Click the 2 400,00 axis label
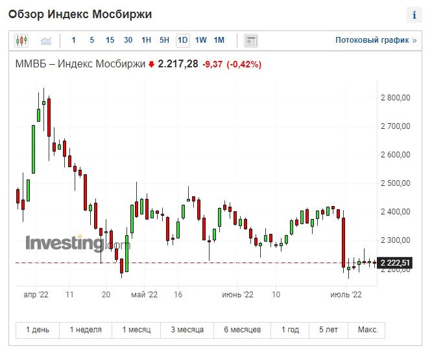Viewport: 432px width, 355px height. click(x=396, y=212)
